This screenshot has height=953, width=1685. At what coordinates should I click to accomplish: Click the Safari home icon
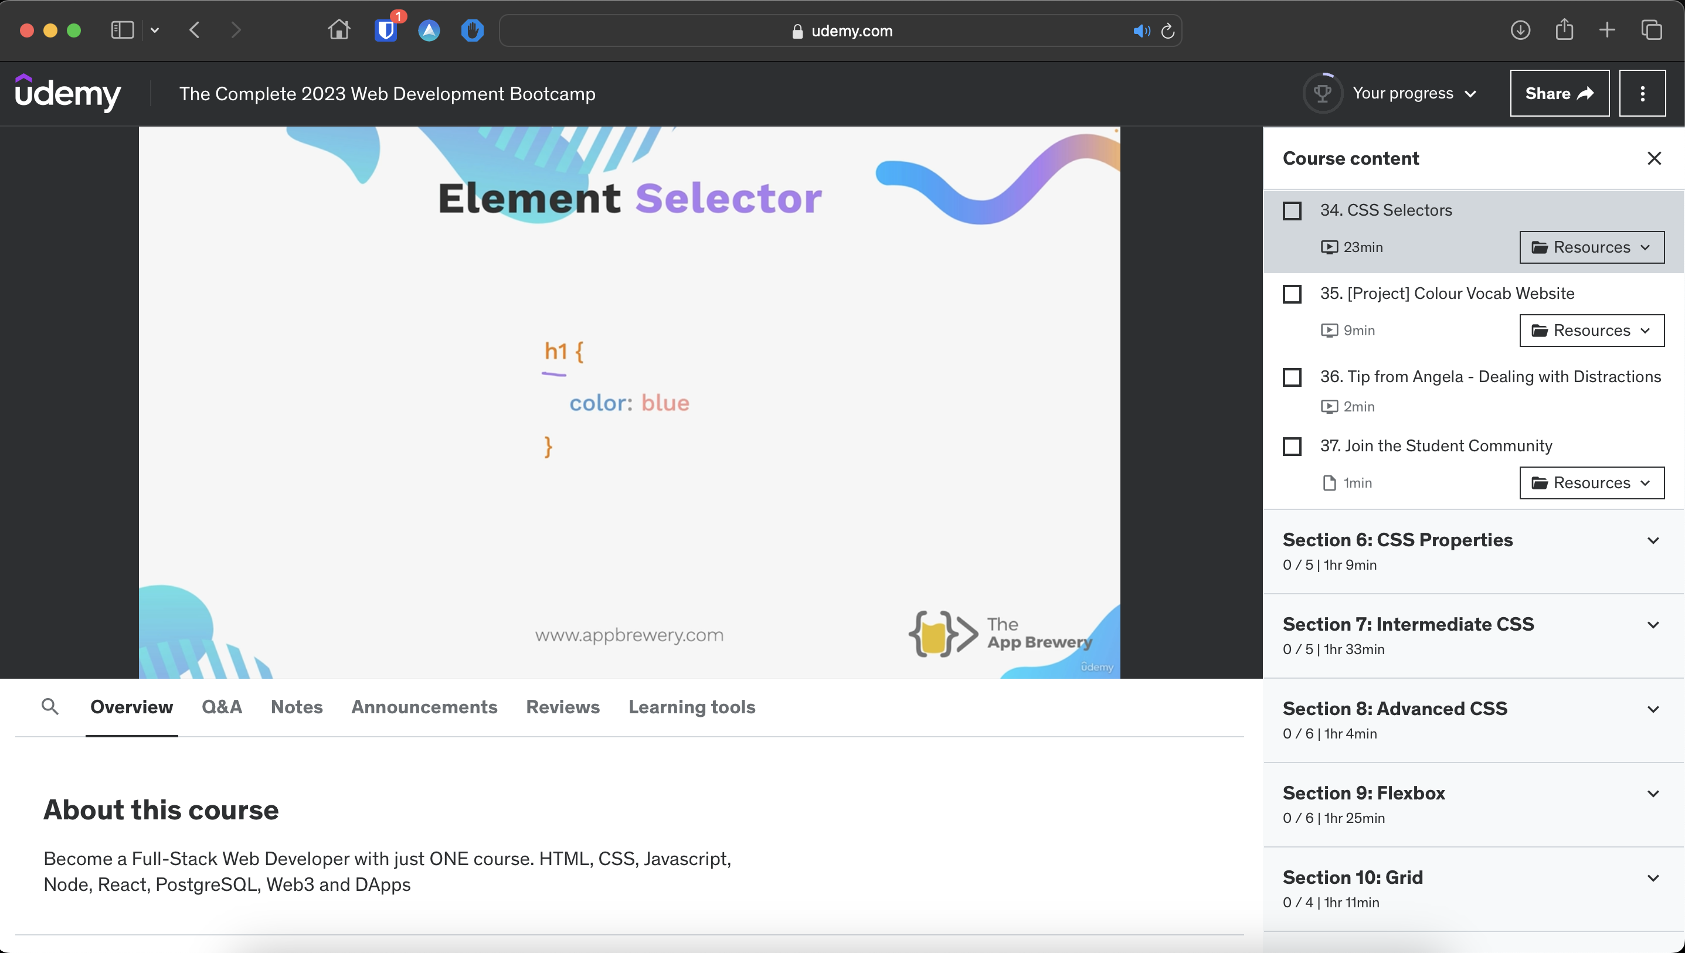click(338, 30)
